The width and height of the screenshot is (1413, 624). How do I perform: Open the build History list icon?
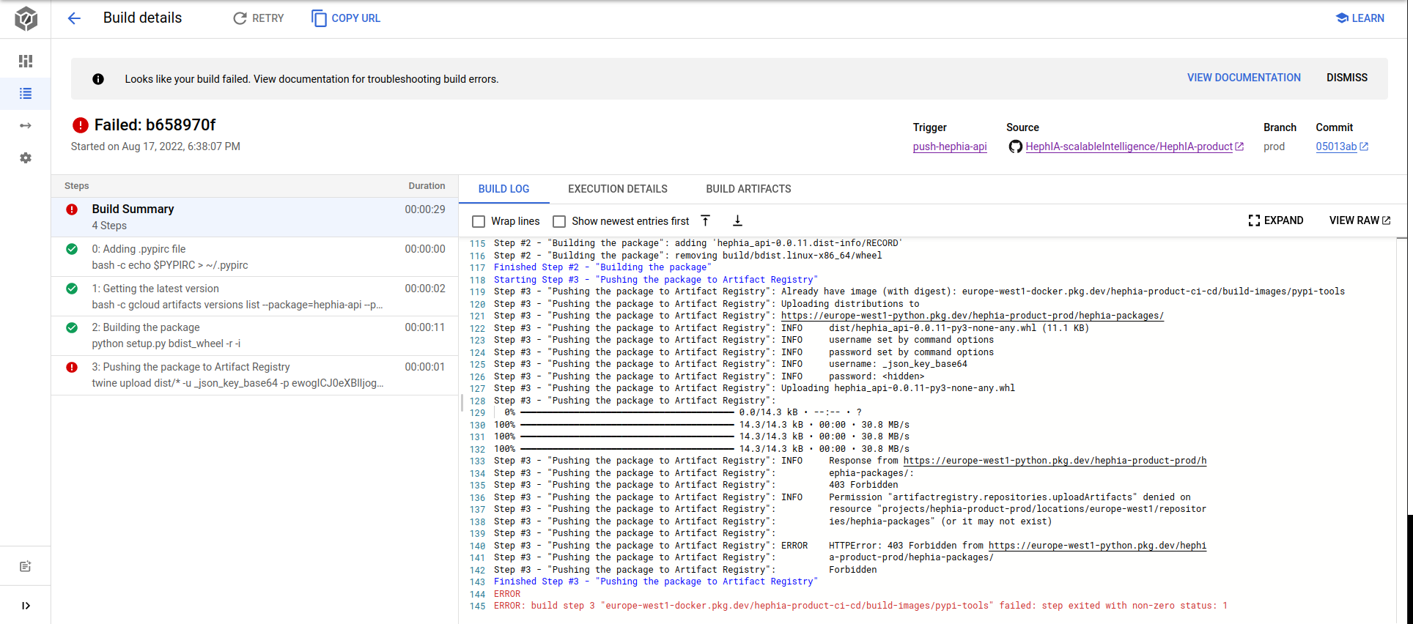point(26,94)
